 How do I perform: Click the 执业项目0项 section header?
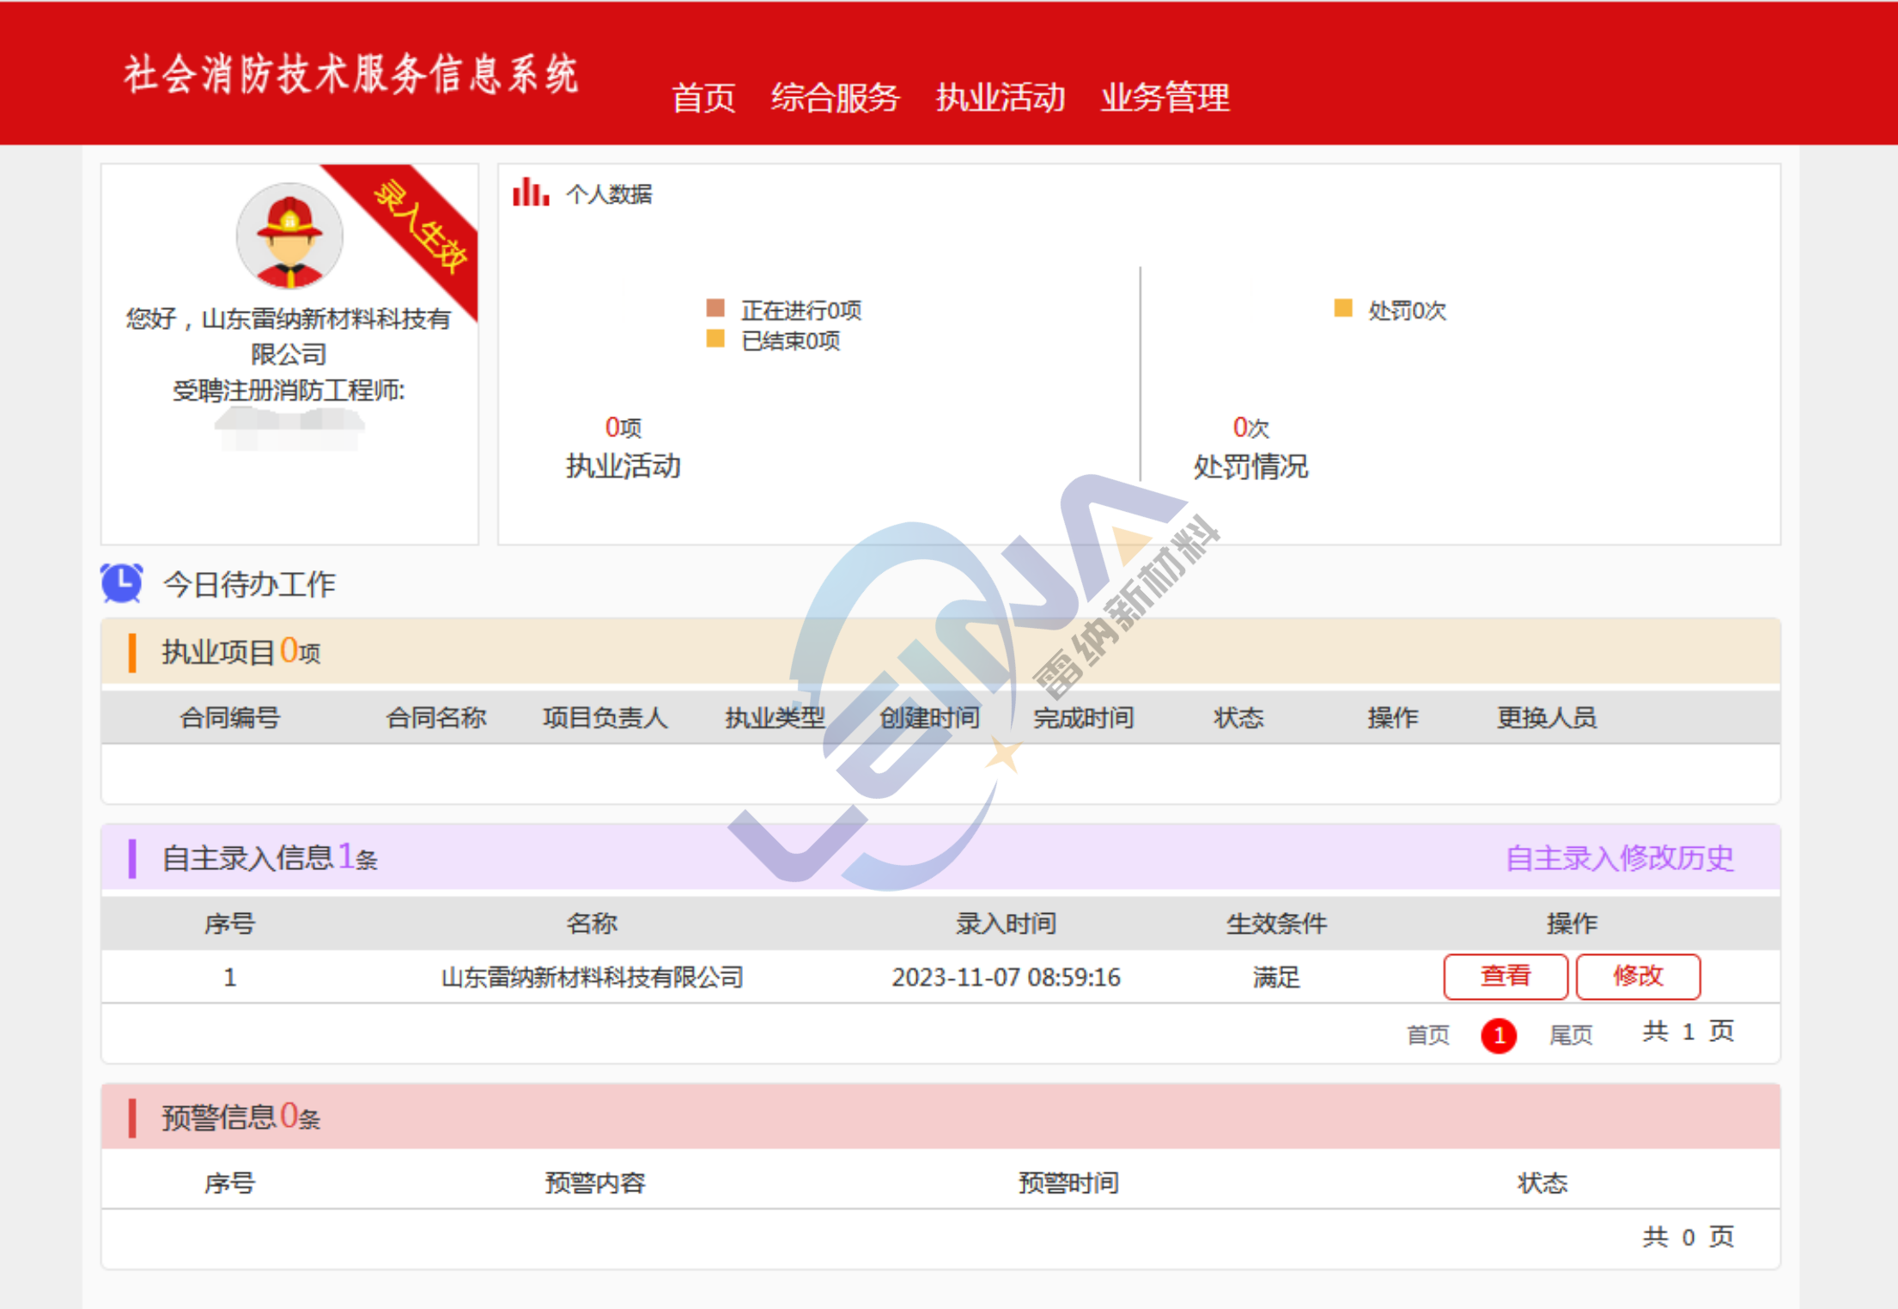940,651
